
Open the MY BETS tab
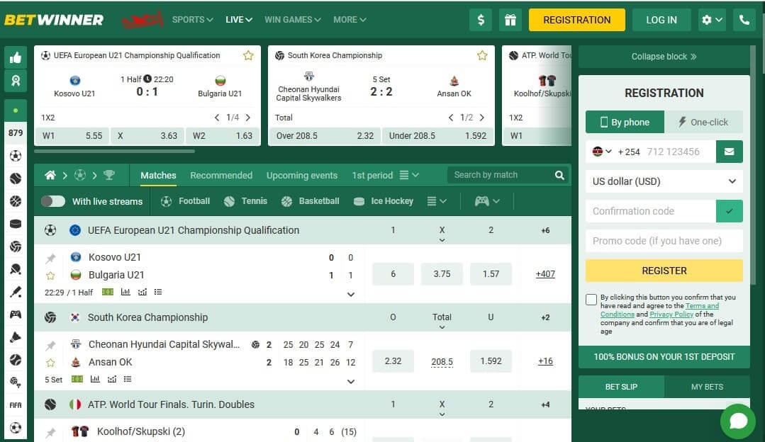(707, 387)
